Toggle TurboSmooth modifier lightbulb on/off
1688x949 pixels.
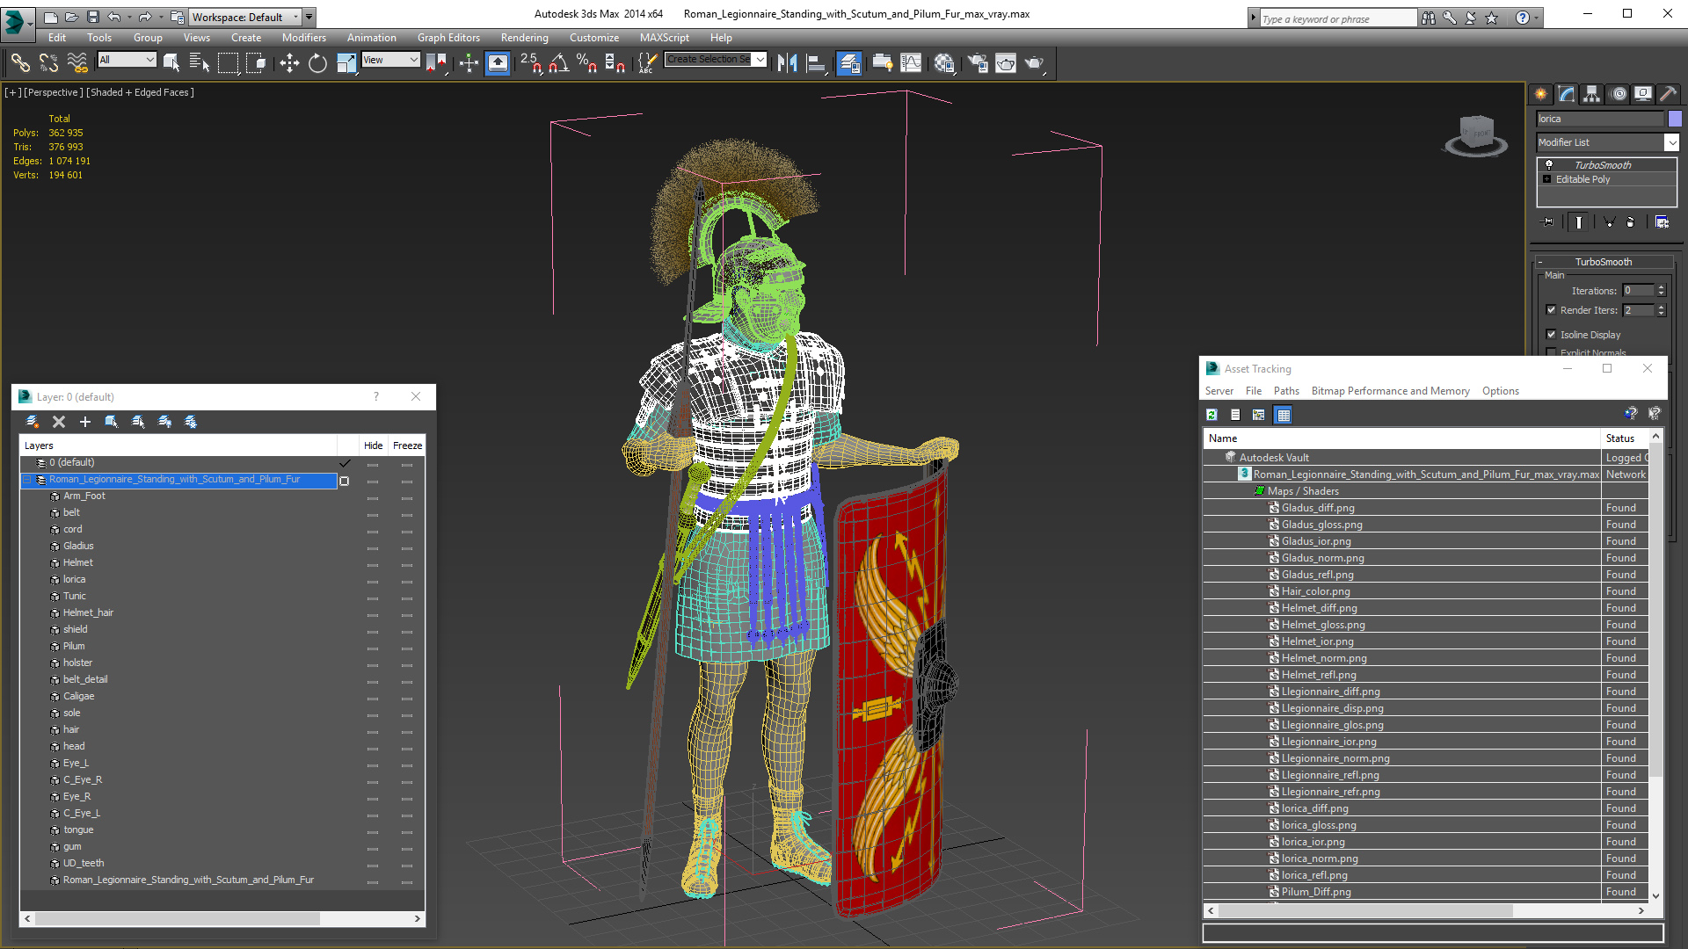pyautogui.click(x=1549, y=165)
